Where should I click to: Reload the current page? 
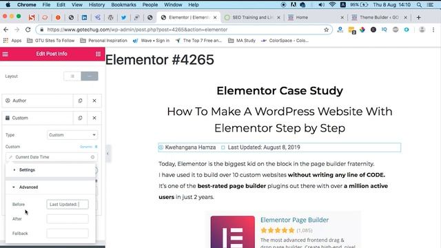pos(28,30)
